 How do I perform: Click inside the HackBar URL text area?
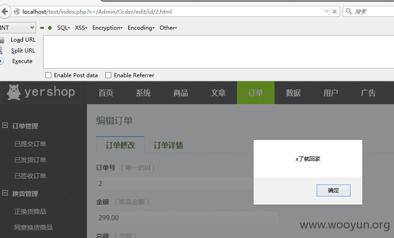pyautogui.click(x=218, y=52)
